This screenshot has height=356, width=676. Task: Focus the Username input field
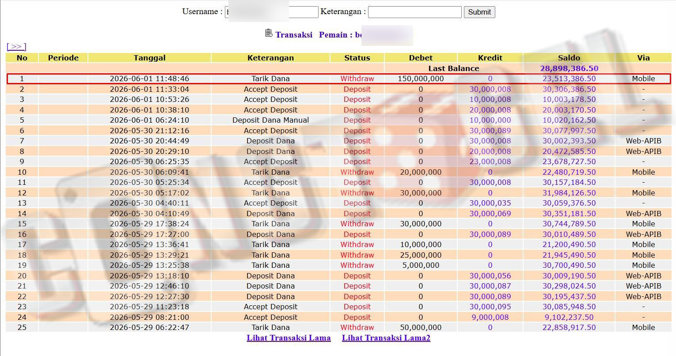[272, 12]
